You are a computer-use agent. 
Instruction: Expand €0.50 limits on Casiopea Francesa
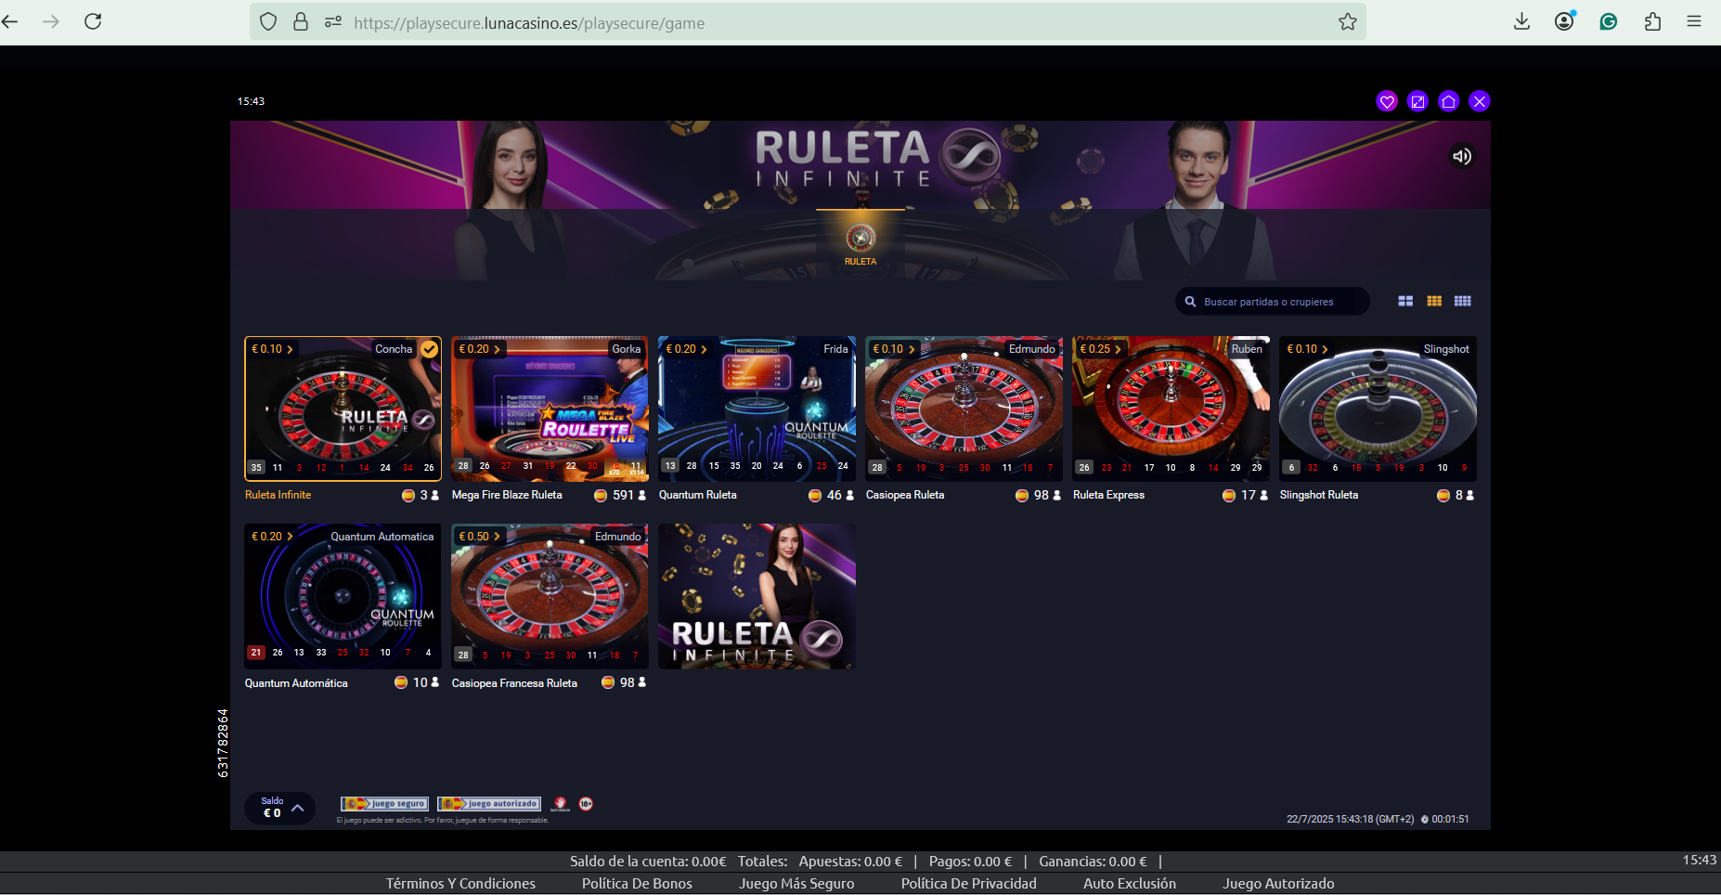pyautogui.click(x=479, y=537)
